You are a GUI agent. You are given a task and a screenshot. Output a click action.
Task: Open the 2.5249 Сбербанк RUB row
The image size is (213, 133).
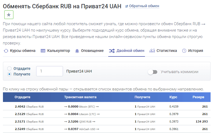pos(107,129)
